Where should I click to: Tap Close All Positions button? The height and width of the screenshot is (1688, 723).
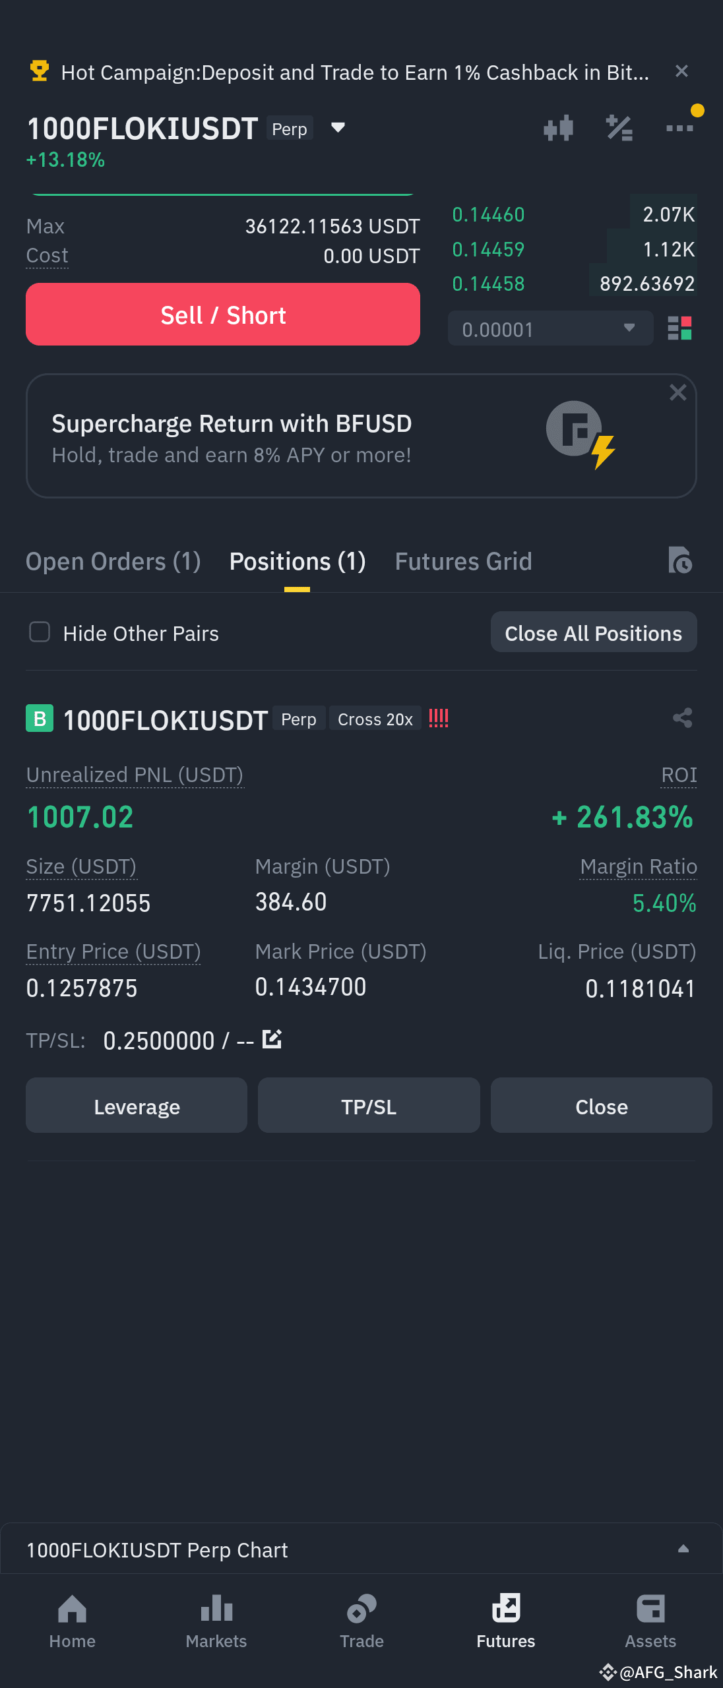coord(594,632)
